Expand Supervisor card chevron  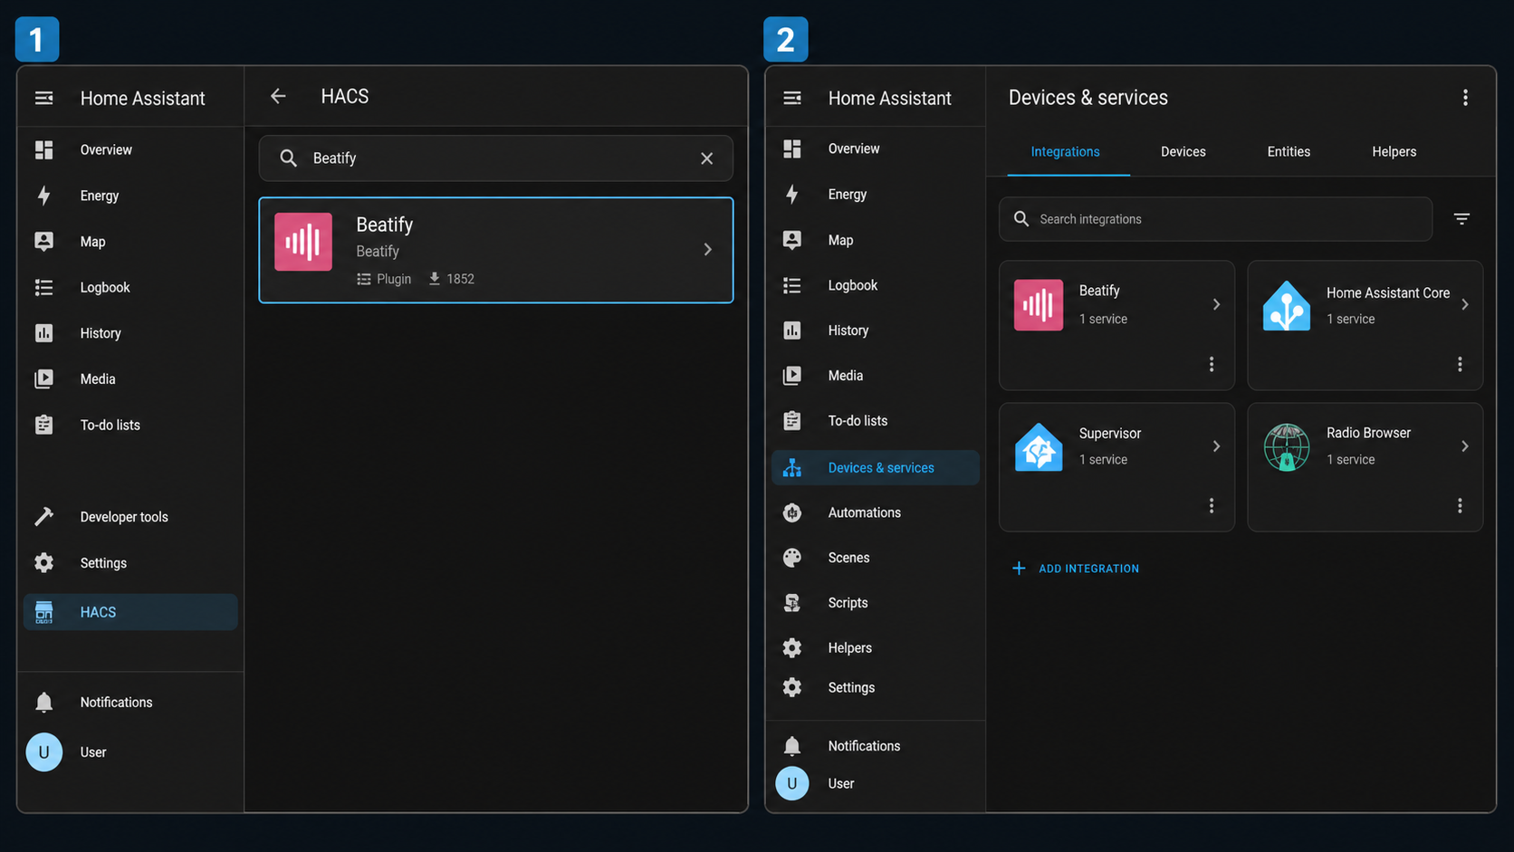[1216, 446]
